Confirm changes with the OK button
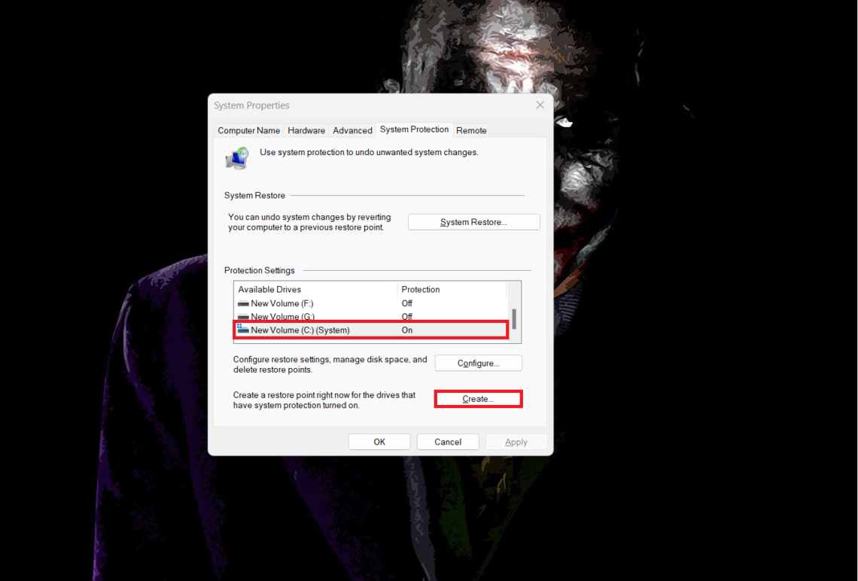Viewport: 858px width, 581px height. (x=379, y=442)
